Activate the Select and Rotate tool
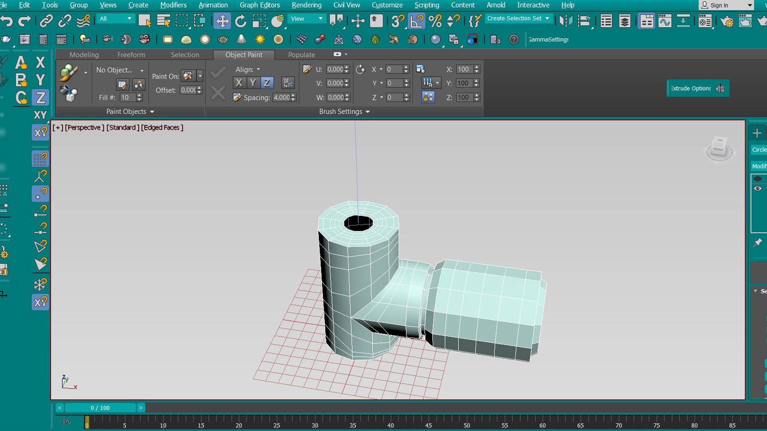This screenshot has width=767, height=431. click(x=240, y=21)
